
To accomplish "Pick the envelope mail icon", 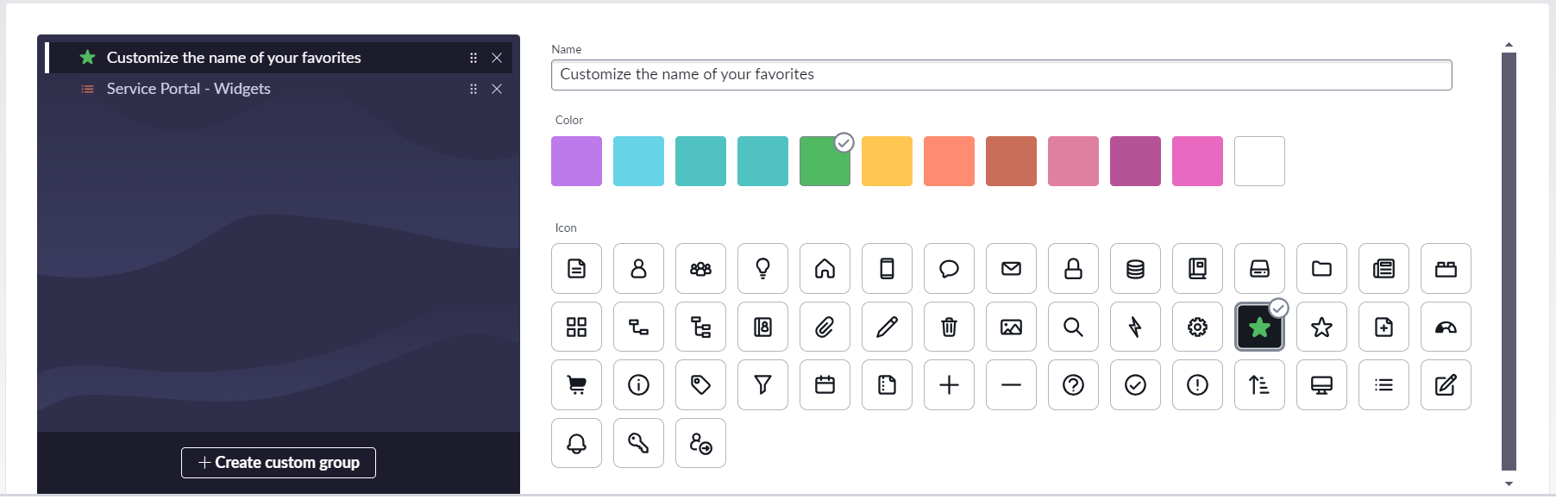I will [x=1011, y=269].
